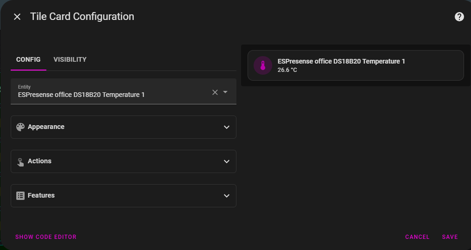Image resolution: width=471 pixels, height=250 pixels.
Task: Close the Tile Card Configuration dialog
Action: pos(17,17)
